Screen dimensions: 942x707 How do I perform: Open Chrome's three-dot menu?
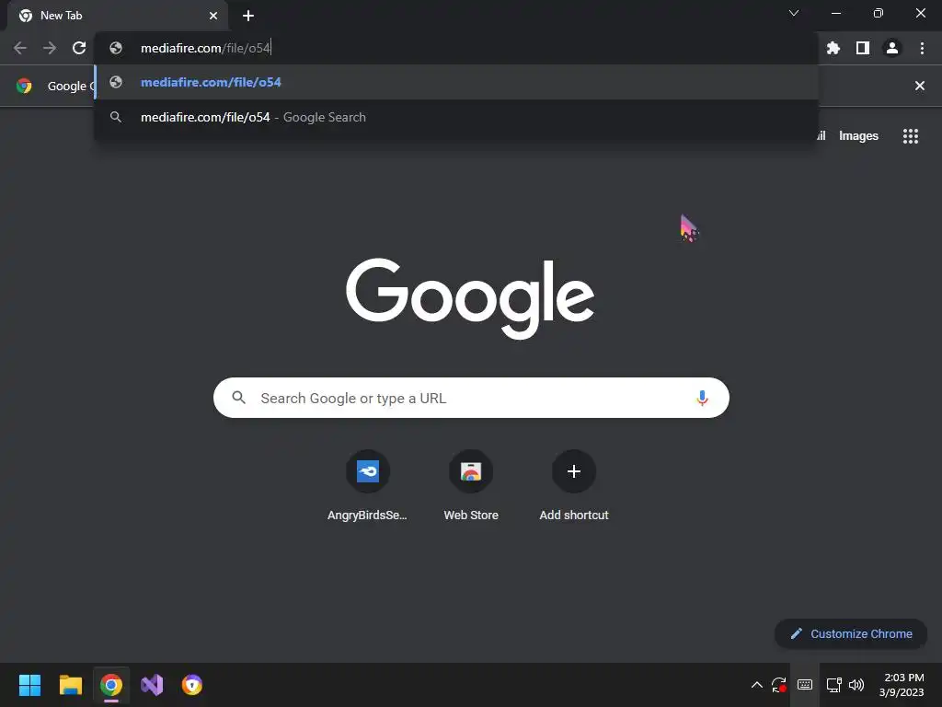922,48
